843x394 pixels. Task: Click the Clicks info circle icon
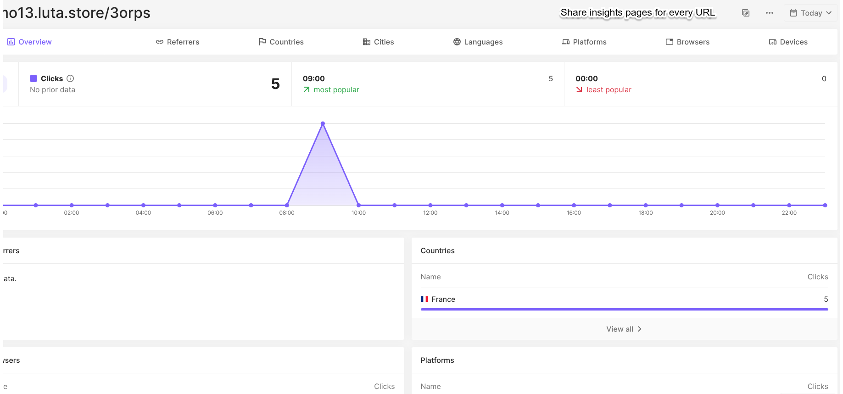click(x=70, y=78)
